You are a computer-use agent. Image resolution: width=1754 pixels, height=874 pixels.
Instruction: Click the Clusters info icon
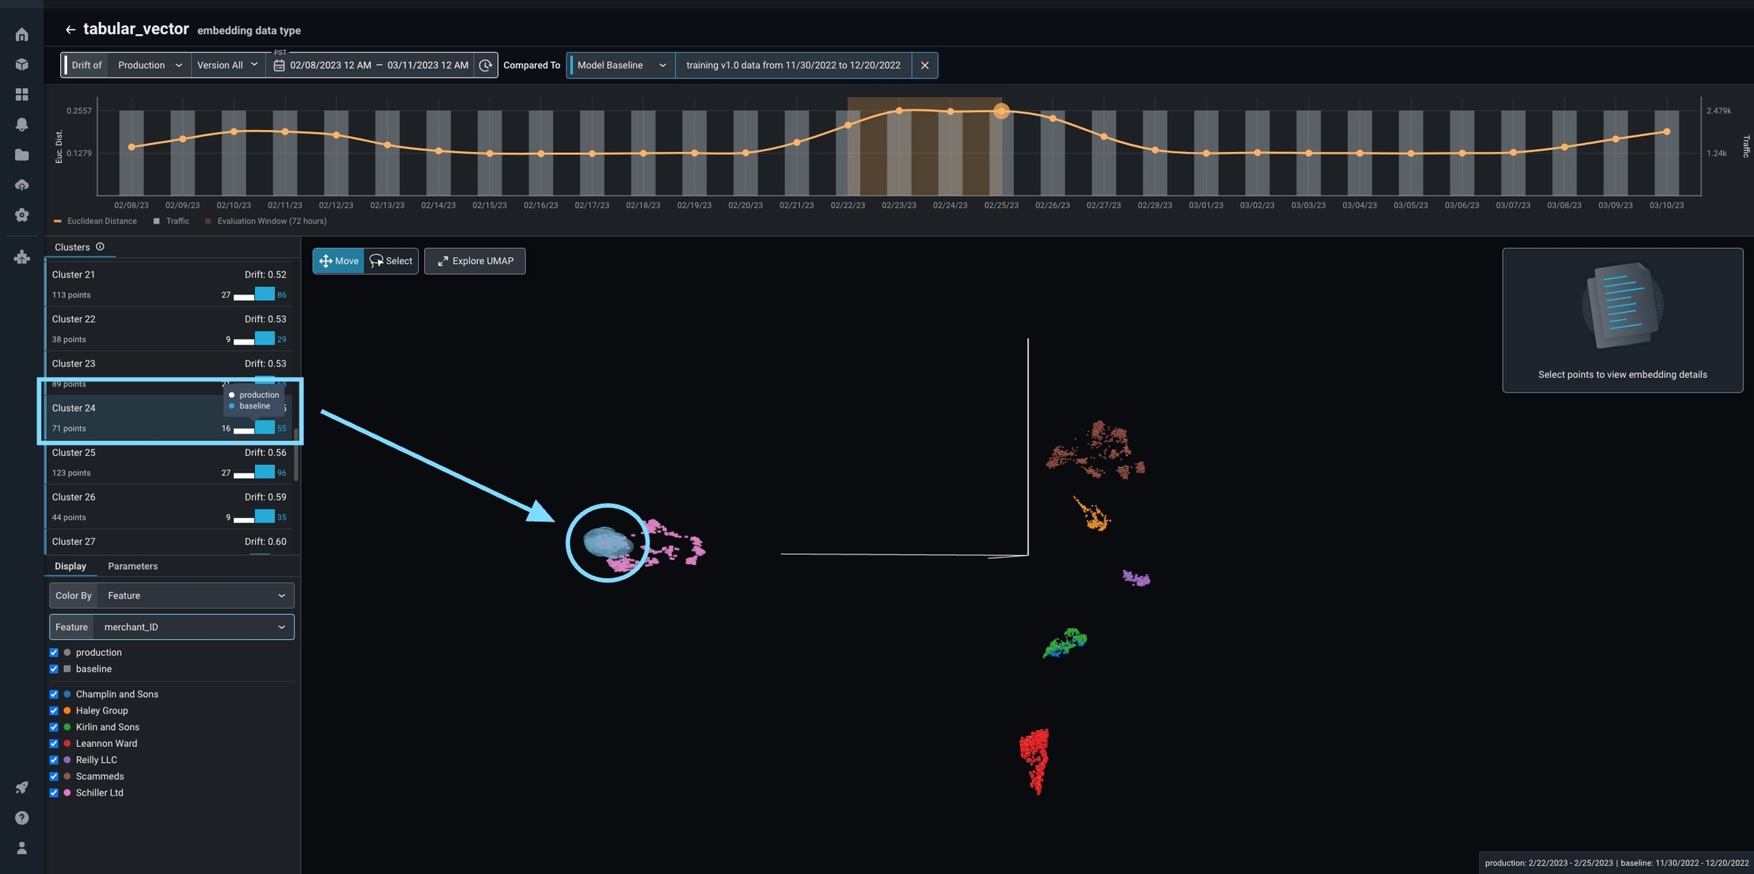[x=100, y=247]
